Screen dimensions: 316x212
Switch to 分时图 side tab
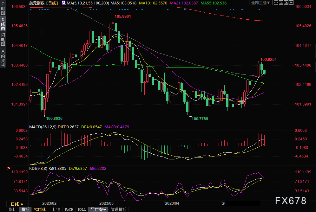click(x=3, y=9)
